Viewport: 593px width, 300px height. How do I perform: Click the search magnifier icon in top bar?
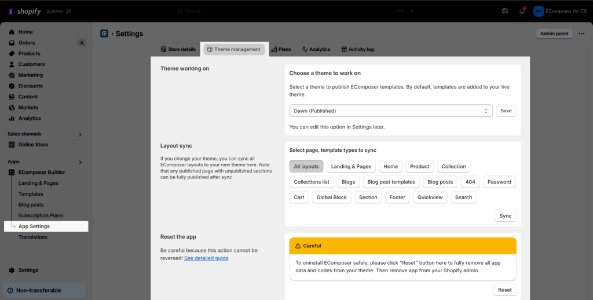point(181,12)
